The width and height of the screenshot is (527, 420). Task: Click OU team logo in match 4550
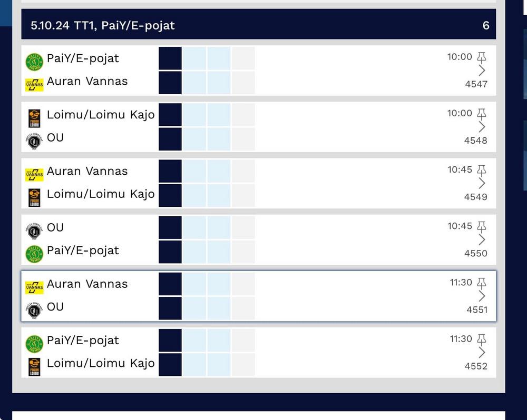pos(34,231)
